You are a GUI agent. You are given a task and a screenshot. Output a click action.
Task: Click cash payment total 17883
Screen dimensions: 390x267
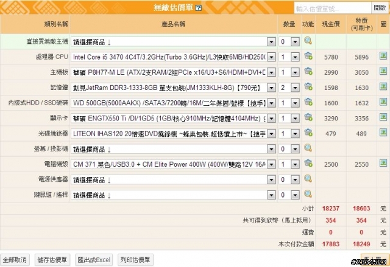330,244
